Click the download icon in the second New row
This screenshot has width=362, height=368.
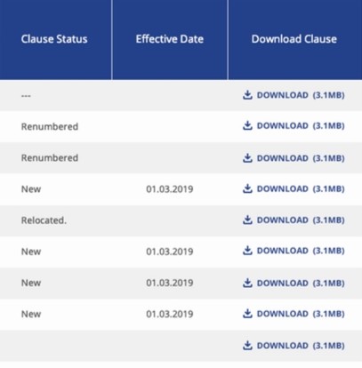(x=247, y=251)
